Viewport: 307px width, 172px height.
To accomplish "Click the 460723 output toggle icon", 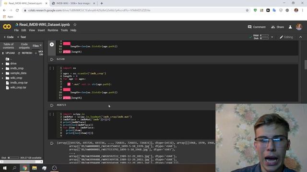I will tap(52, 105).
